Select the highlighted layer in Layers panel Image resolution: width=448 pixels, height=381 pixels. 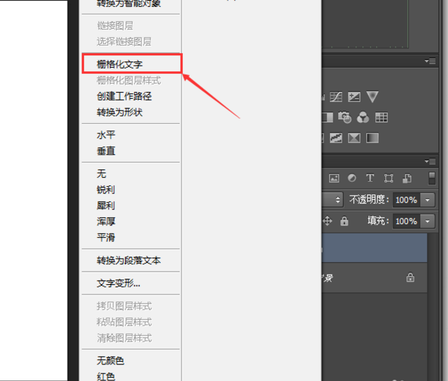tap(374, 248)
